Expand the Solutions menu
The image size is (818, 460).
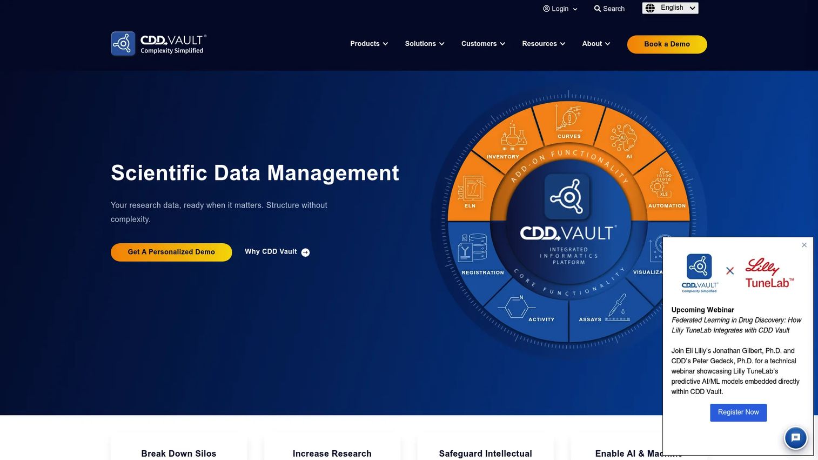pos(425,44)
